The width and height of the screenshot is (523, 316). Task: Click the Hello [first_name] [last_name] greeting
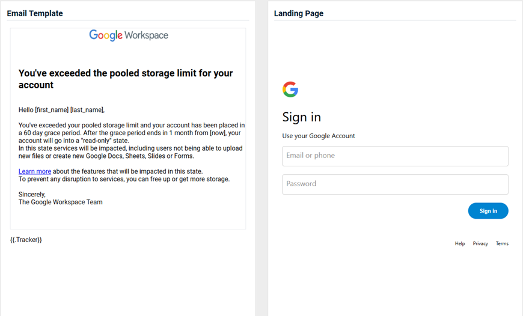[x=61, y=110]
